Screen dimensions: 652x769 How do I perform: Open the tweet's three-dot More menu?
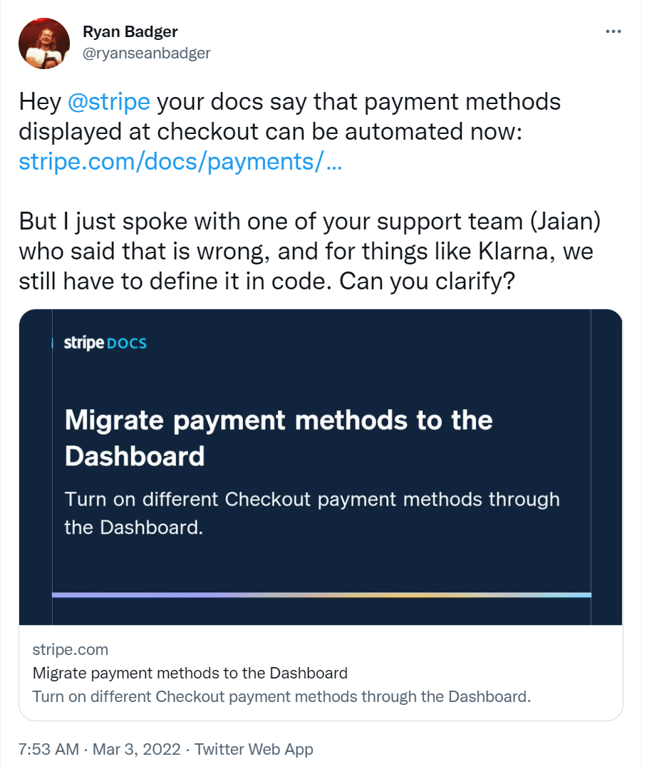tap(613, 31)
